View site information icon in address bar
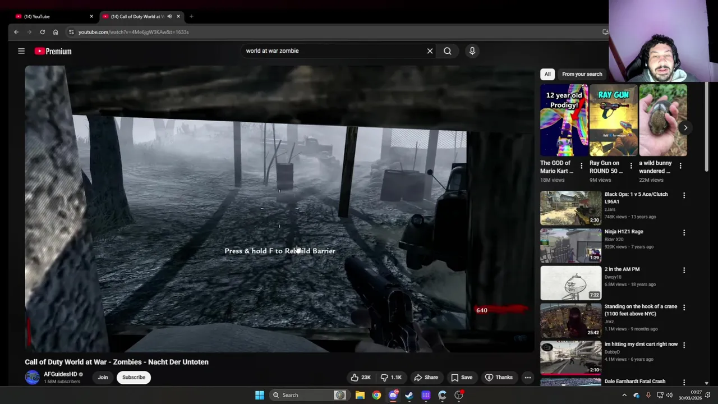This screenshot has height=404, width=718. 71,32
